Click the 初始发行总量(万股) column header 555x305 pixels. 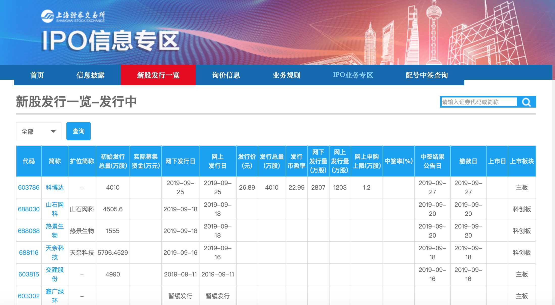[x=113, y=161]
